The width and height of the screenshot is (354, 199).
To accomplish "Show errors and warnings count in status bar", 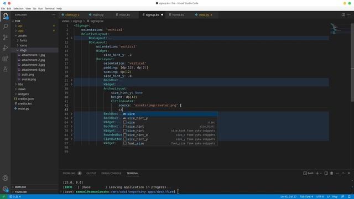I will (15, 197).
